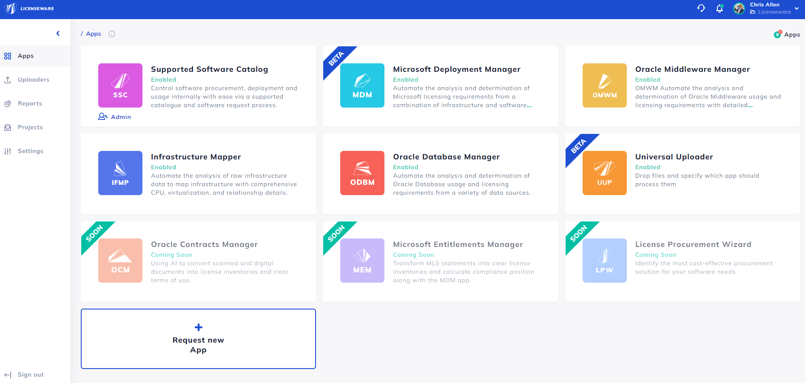Screen dimensions: 805x383
Task: Open the ODBM app tile icon
Action: tap(362, 173)
